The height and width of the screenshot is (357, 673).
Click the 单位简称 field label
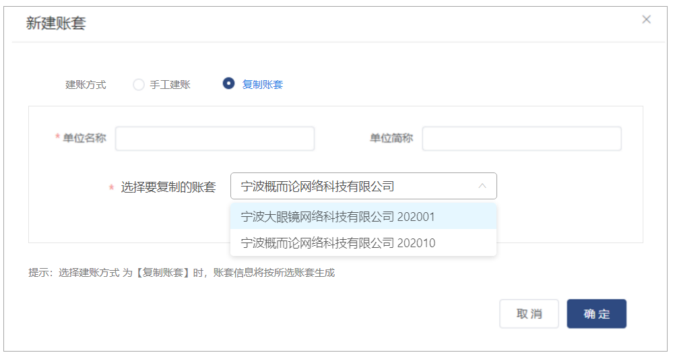pos(391,138)
